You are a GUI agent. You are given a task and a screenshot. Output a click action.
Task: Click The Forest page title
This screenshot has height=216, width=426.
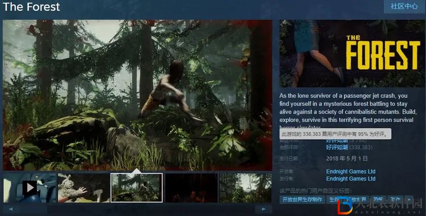point(31,7)
